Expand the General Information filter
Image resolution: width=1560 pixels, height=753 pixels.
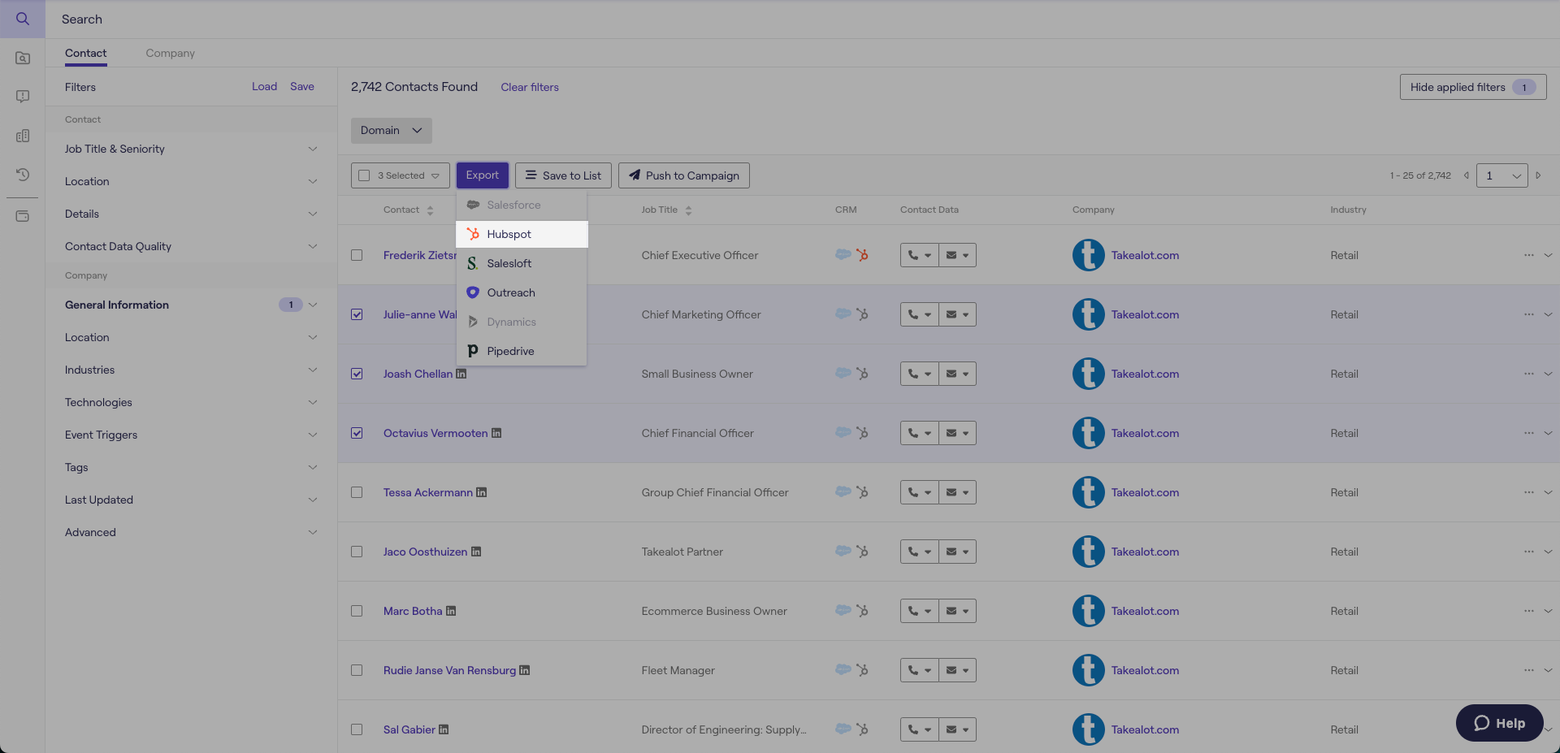(x=191, y=305)
